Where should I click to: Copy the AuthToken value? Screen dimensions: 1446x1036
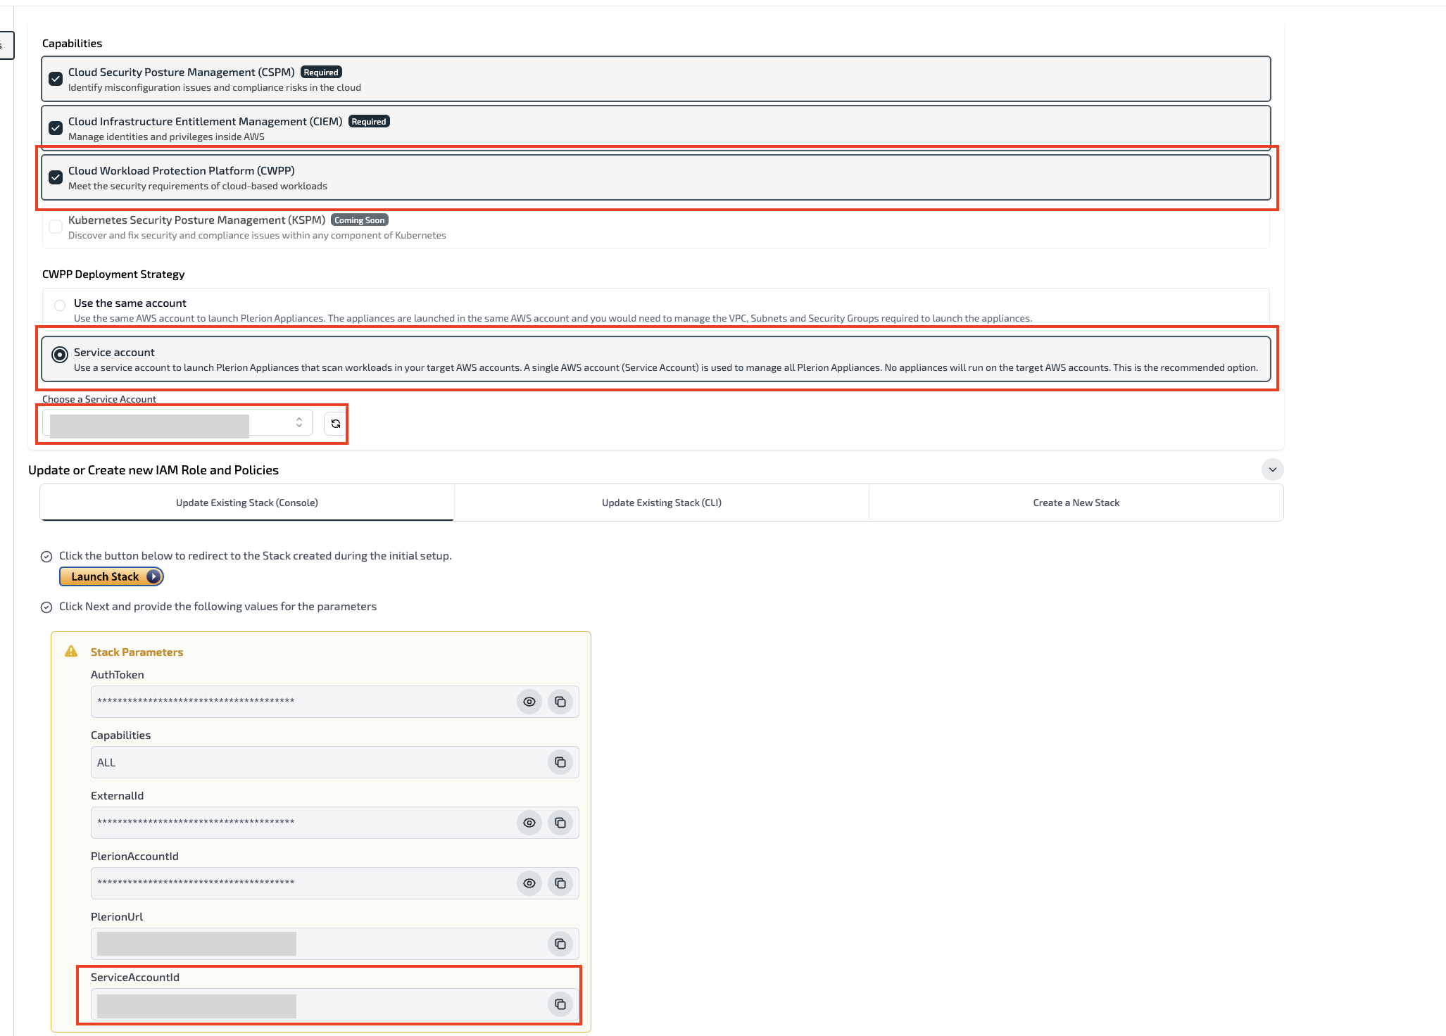click(560, 702)
